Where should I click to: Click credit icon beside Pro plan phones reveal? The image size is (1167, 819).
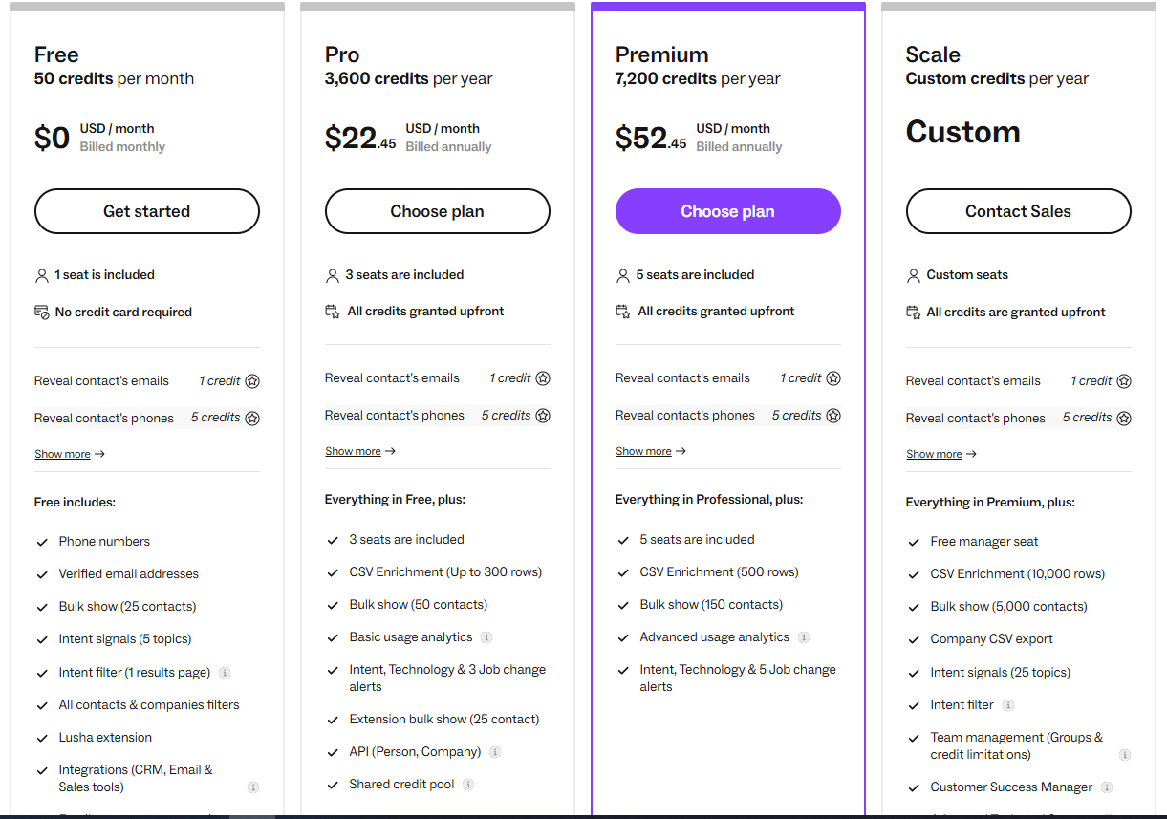pos(543,416)
